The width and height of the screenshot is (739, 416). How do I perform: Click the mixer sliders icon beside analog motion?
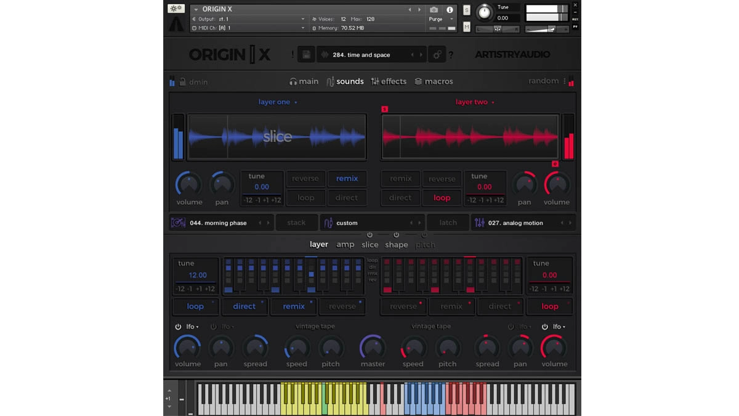point(479,222)
